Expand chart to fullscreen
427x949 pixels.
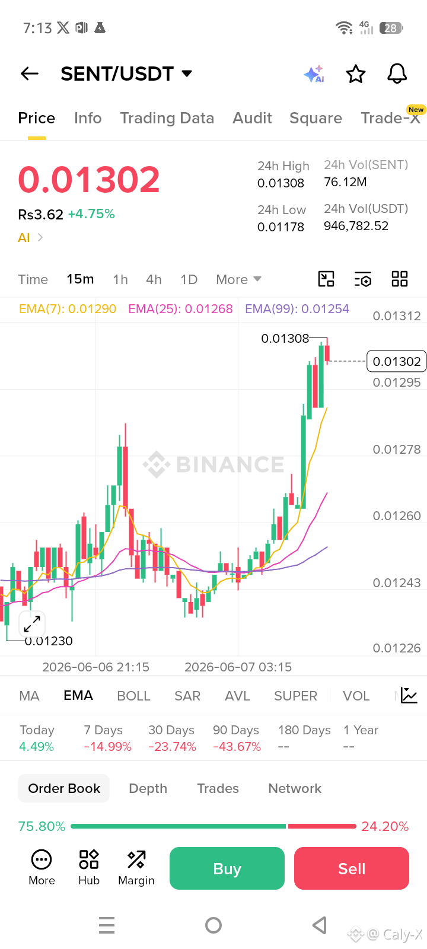[x=32, y=624]
